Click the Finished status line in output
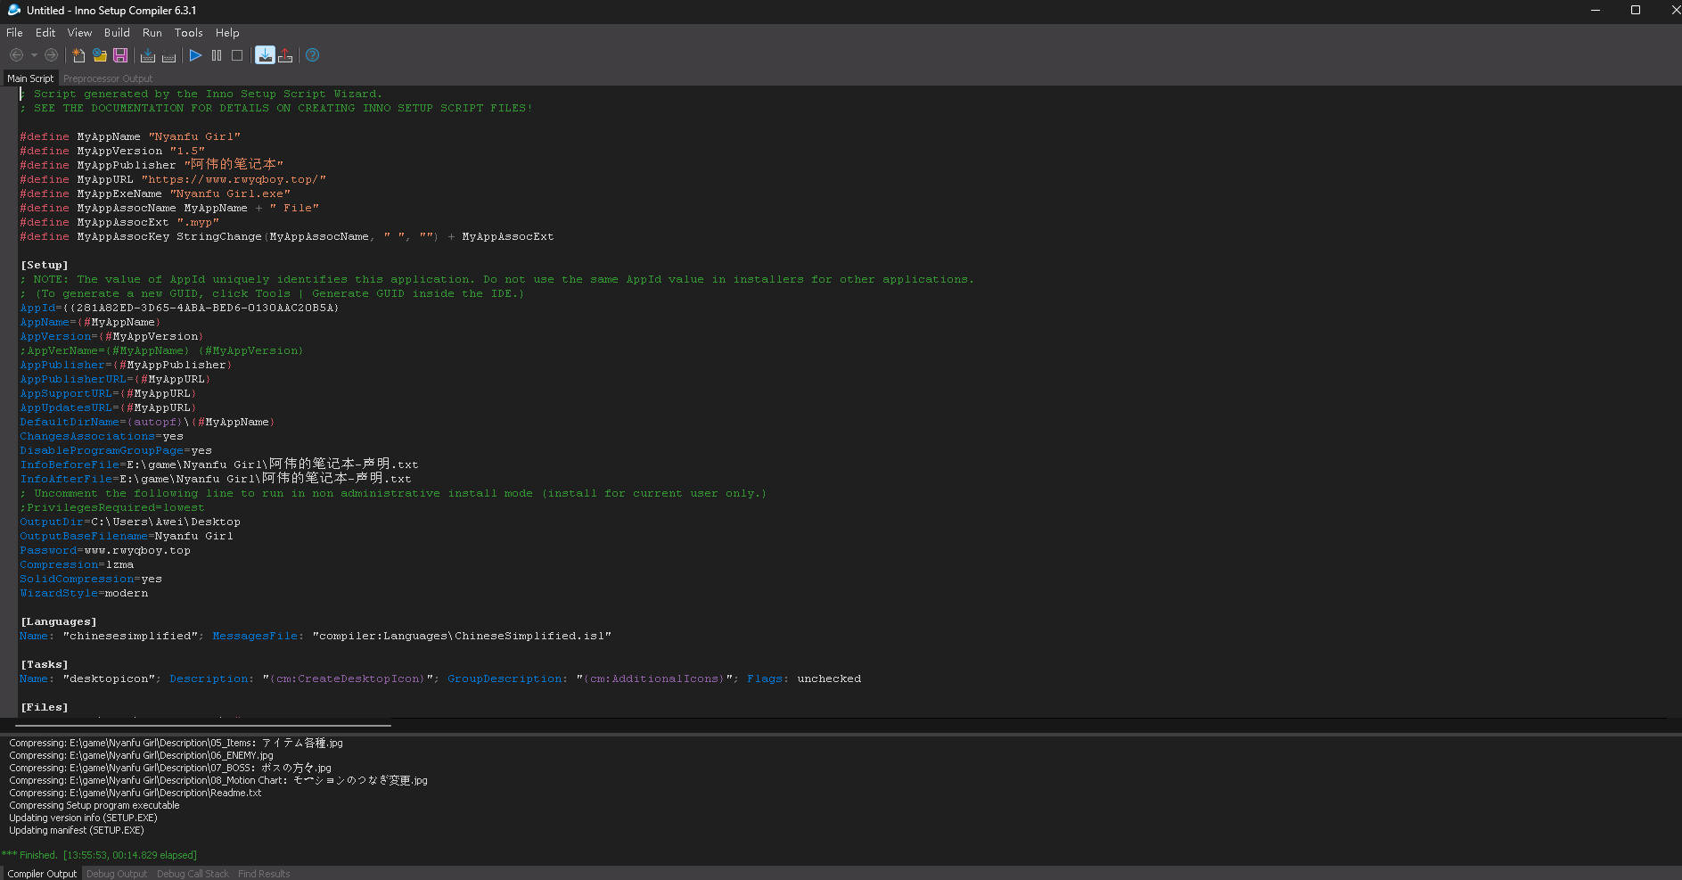1682x880 pixels. click(x=99, y=855)
